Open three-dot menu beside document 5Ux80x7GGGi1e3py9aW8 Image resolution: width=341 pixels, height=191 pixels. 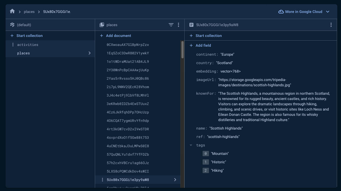coord(102,180)
